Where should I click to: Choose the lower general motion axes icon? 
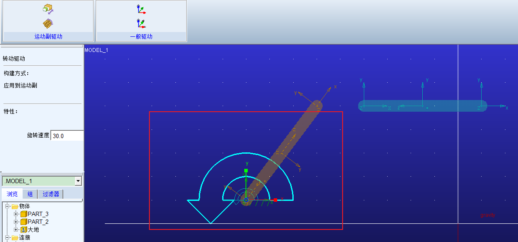[141, 23]
